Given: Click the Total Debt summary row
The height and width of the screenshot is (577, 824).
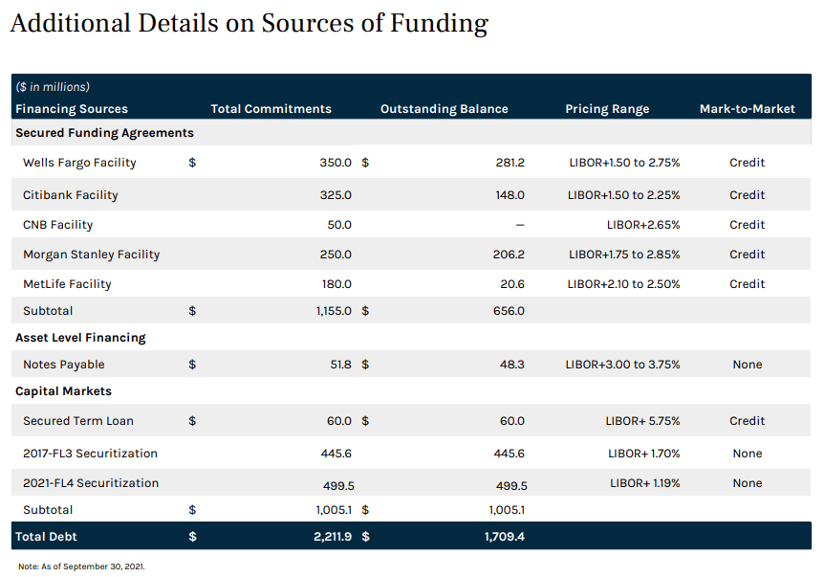Looking at the screenshot, I should [47, 537].
